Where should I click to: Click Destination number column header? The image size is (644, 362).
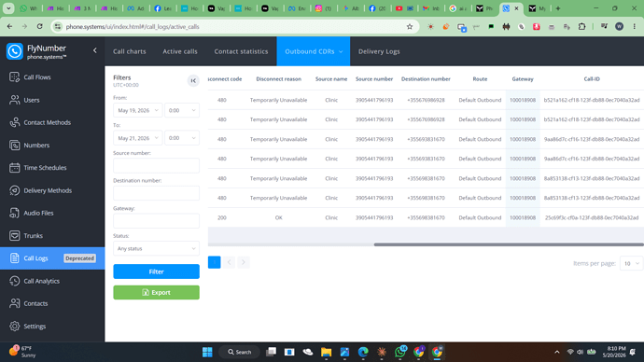point(426,78)
